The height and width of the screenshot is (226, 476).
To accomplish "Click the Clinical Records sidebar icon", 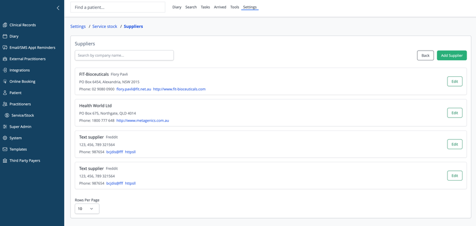I will pos(5,25).
